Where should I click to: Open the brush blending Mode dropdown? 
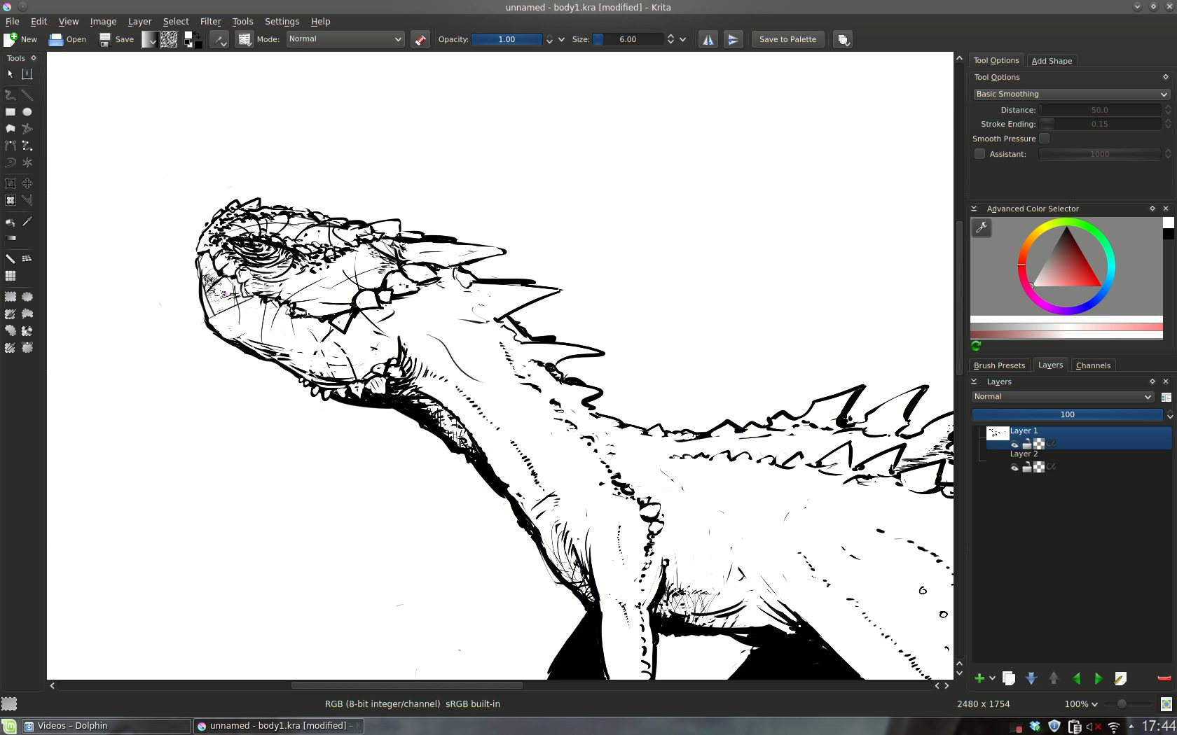pos(345,39)
